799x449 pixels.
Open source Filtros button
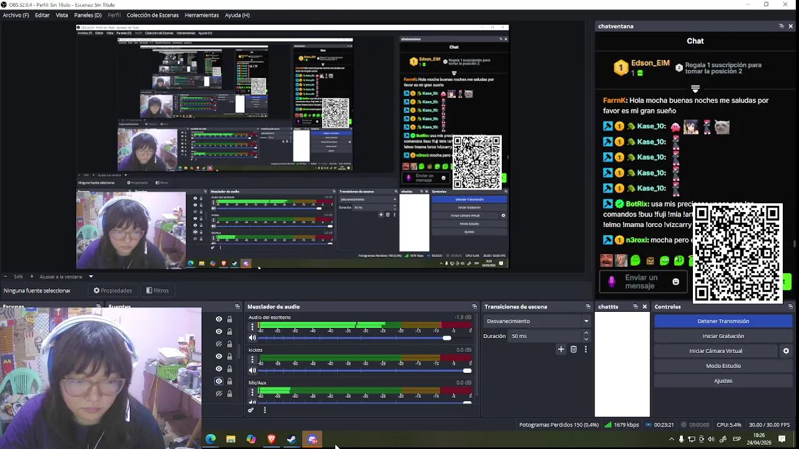(157, 291)
